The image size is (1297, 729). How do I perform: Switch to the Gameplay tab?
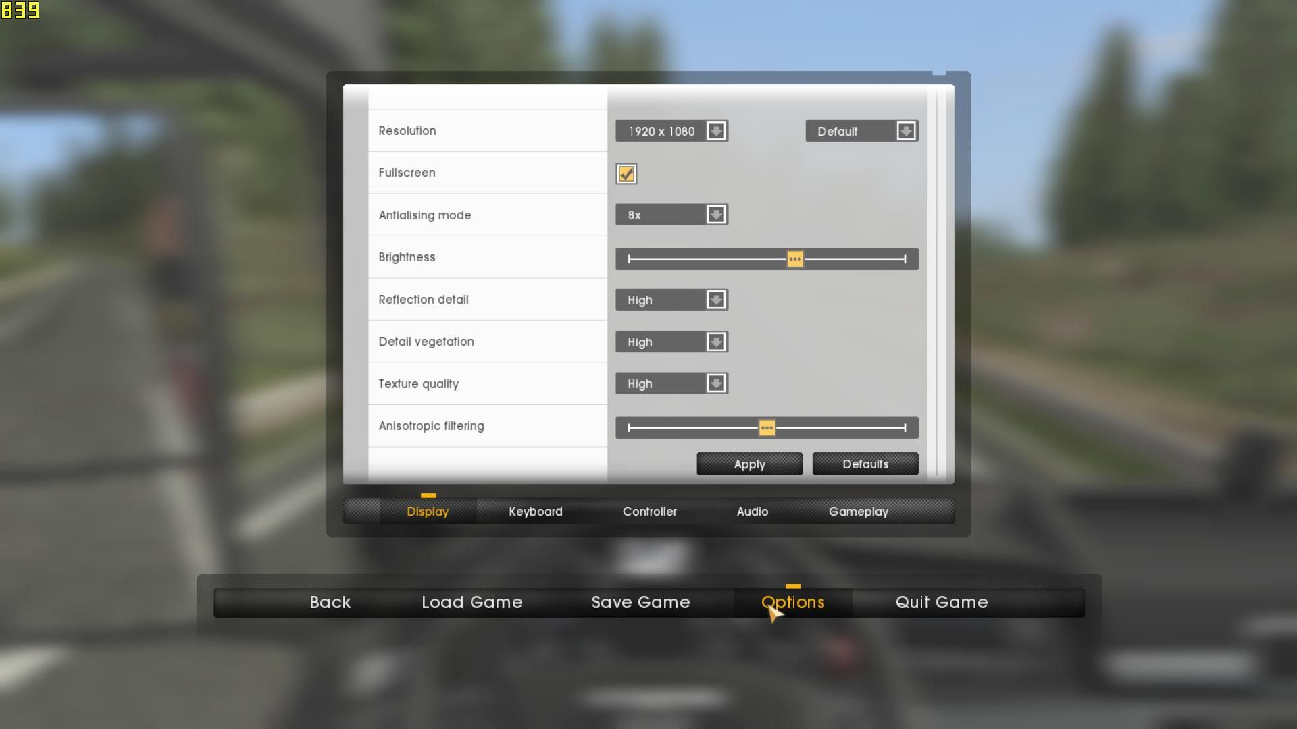(x=859, y=512)
